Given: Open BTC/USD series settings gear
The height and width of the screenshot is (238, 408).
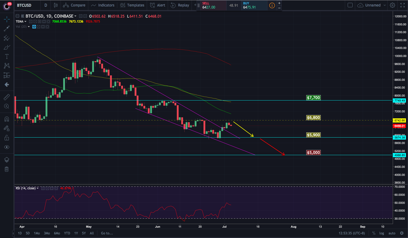Looking at the screenshot, I should pyautogui.click(x=85, y=16).
